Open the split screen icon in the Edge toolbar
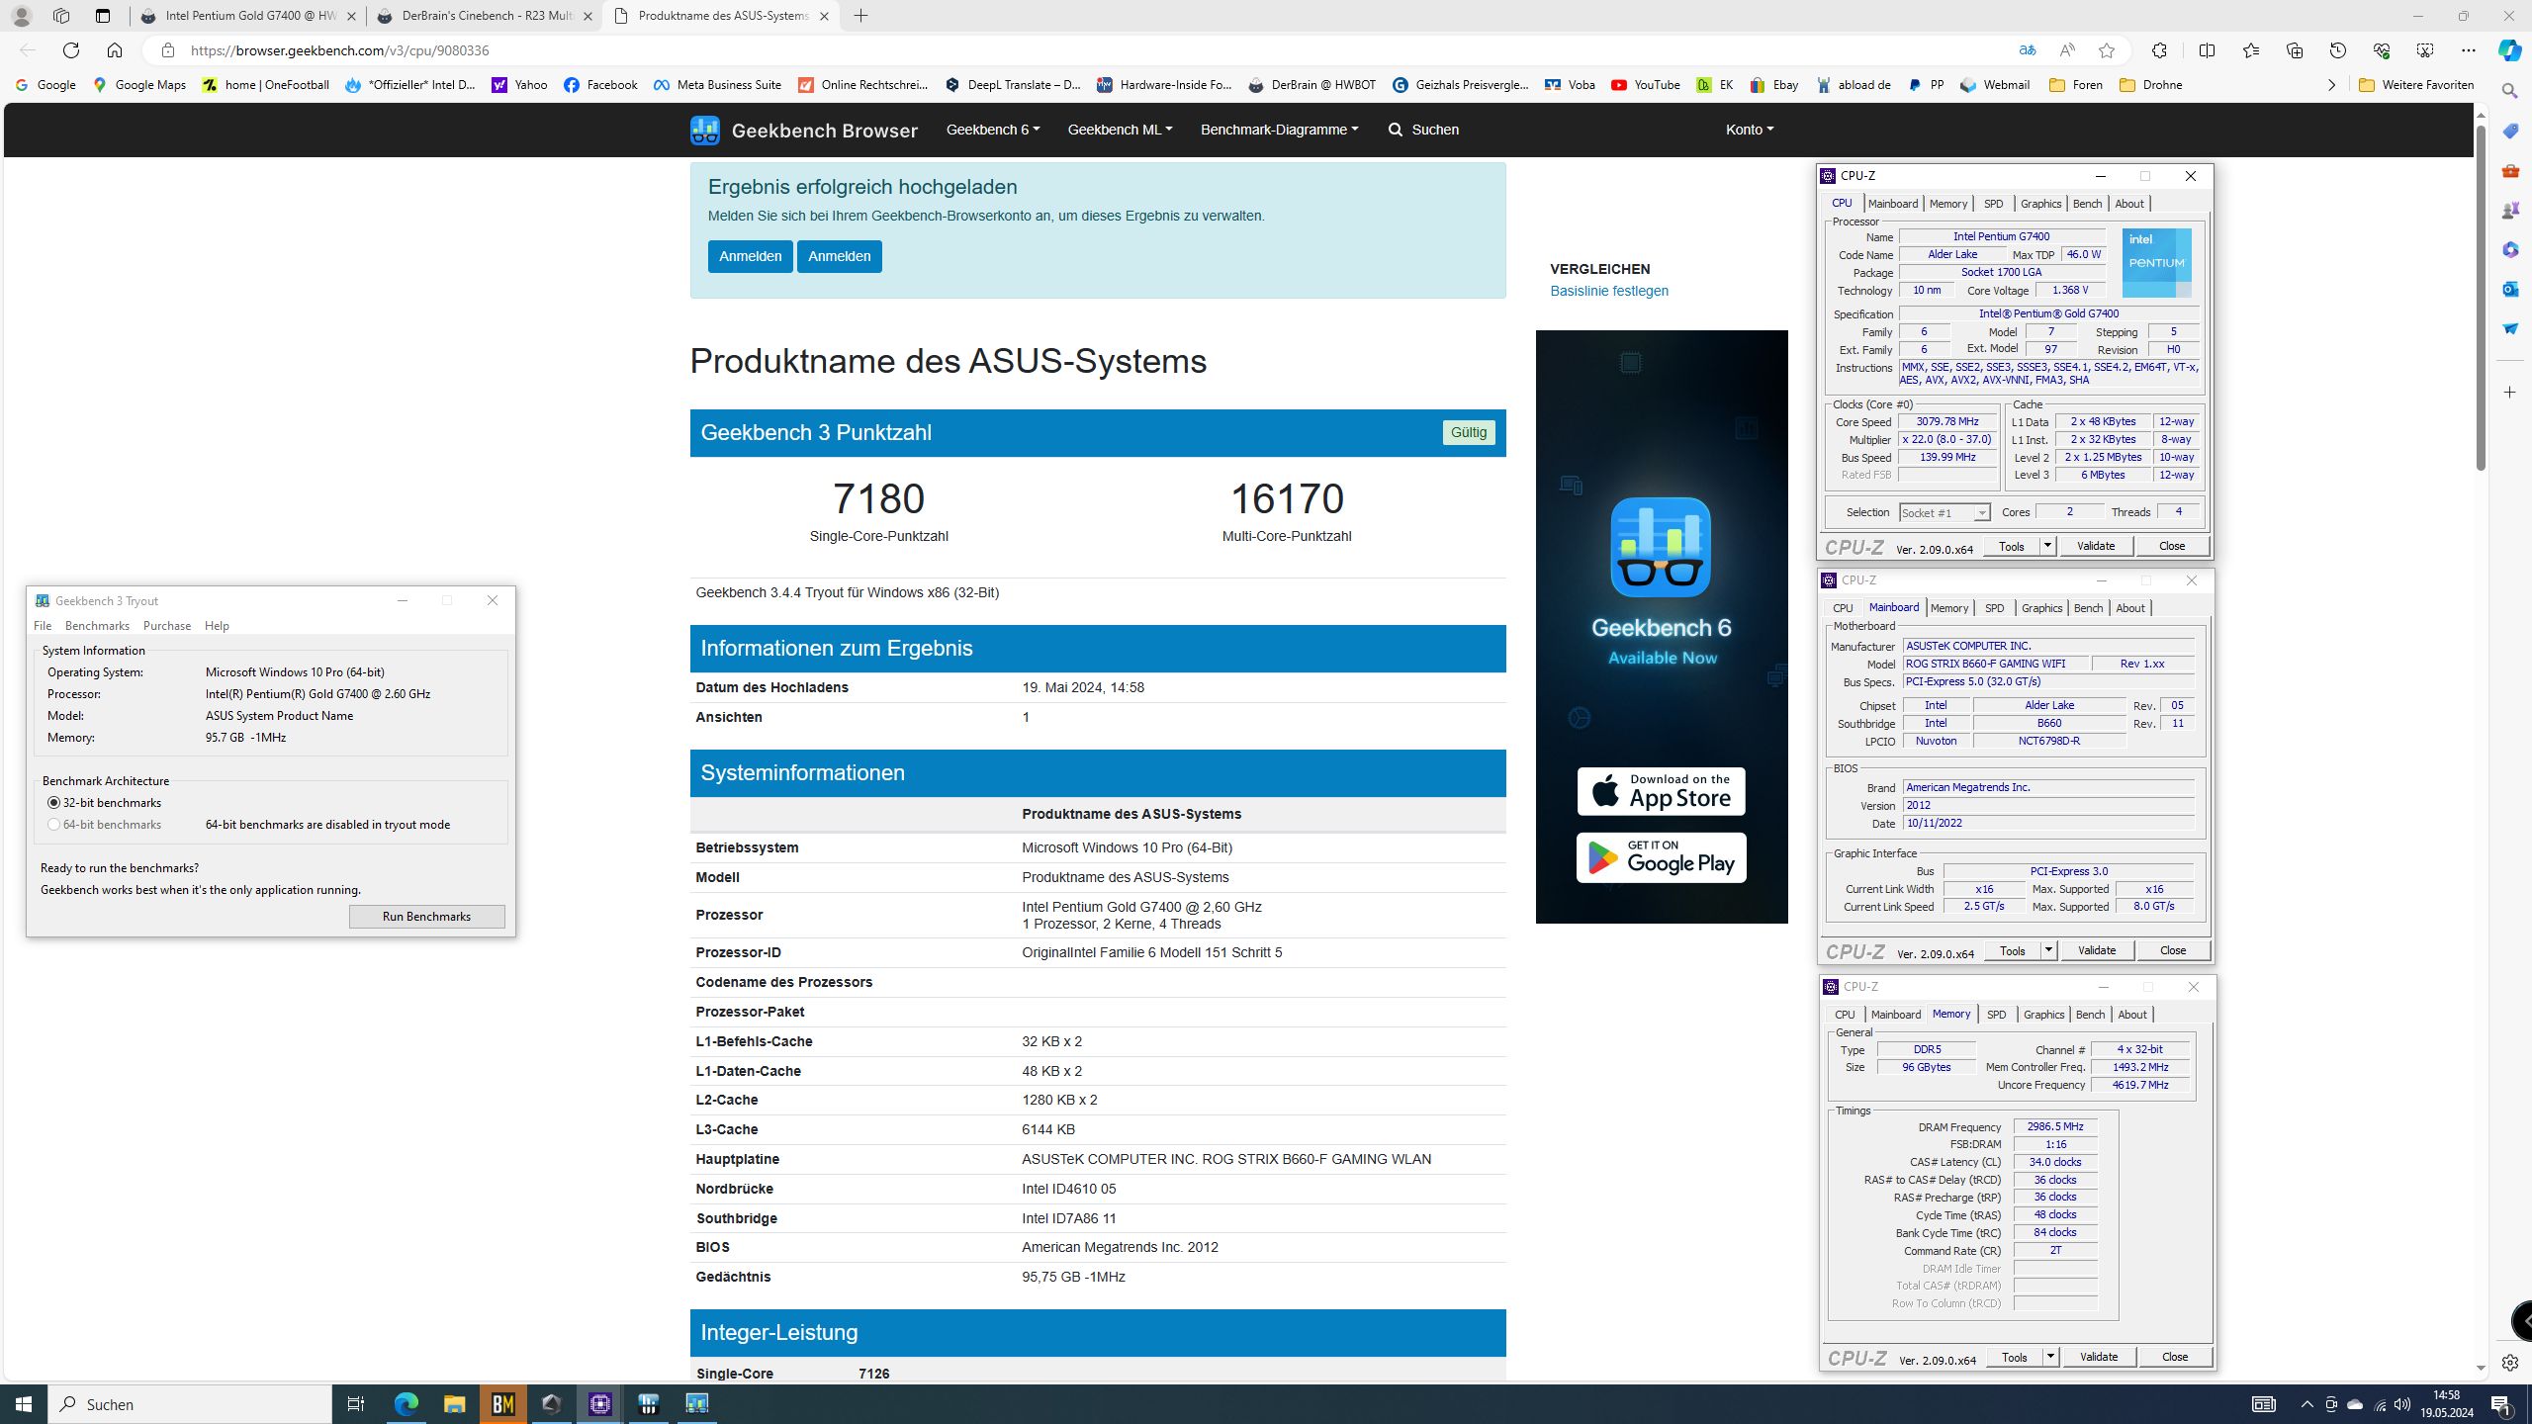The height and width of the screenshot is (1424, 2532). click(2207, 50)
